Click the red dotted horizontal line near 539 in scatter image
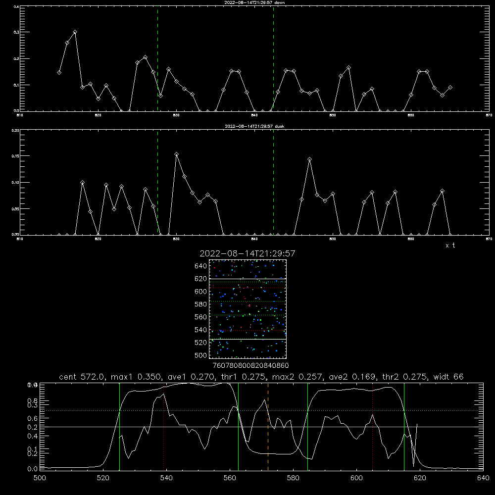This screenshot has height=495, width=495. coord(248,330)
